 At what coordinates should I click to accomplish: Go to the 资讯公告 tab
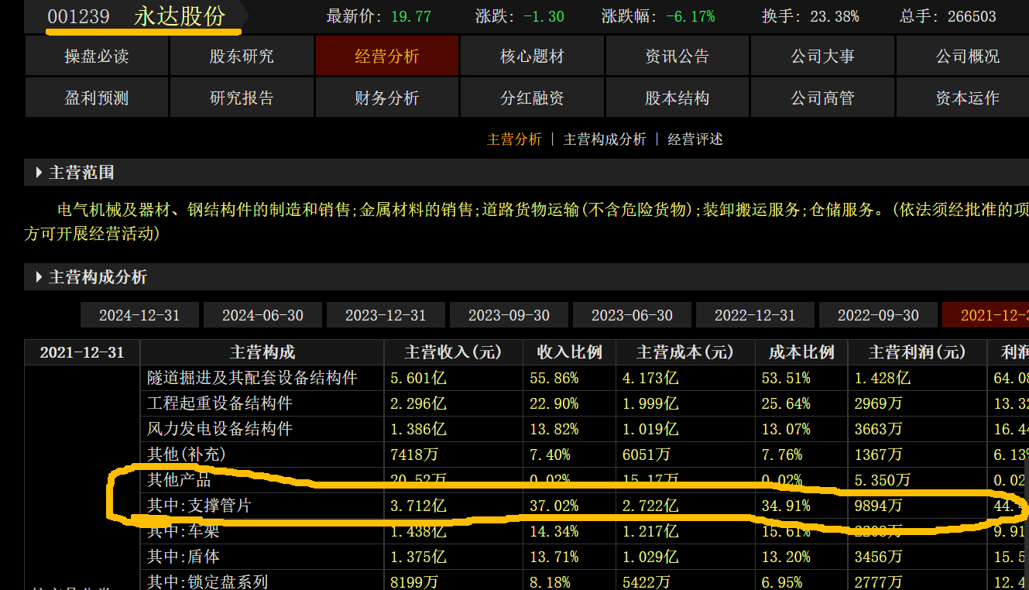click(x=677, y=56)
